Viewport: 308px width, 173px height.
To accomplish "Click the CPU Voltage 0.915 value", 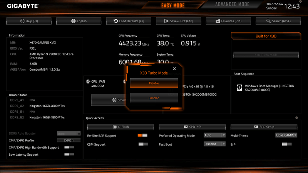I will (191, 43).
